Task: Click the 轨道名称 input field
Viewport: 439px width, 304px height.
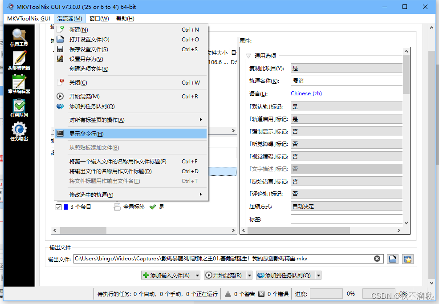Action: (346, 81)
